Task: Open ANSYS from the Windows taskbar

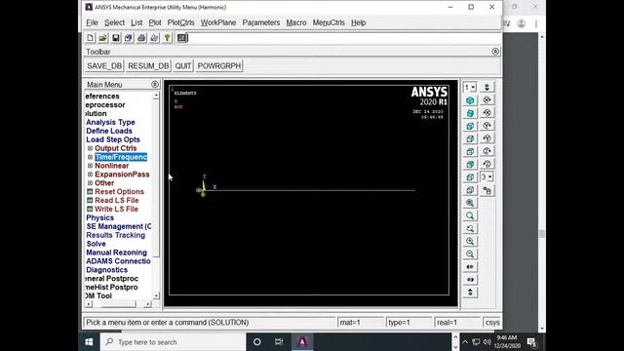Action: click(302, 342)
